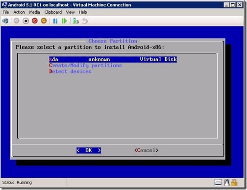Open the Clipboard menu

tap(53, 12)
